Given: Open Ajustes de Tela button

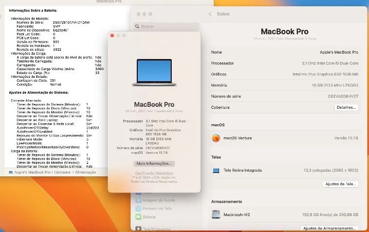Looking at the screenshot, I should click(340, 184).
